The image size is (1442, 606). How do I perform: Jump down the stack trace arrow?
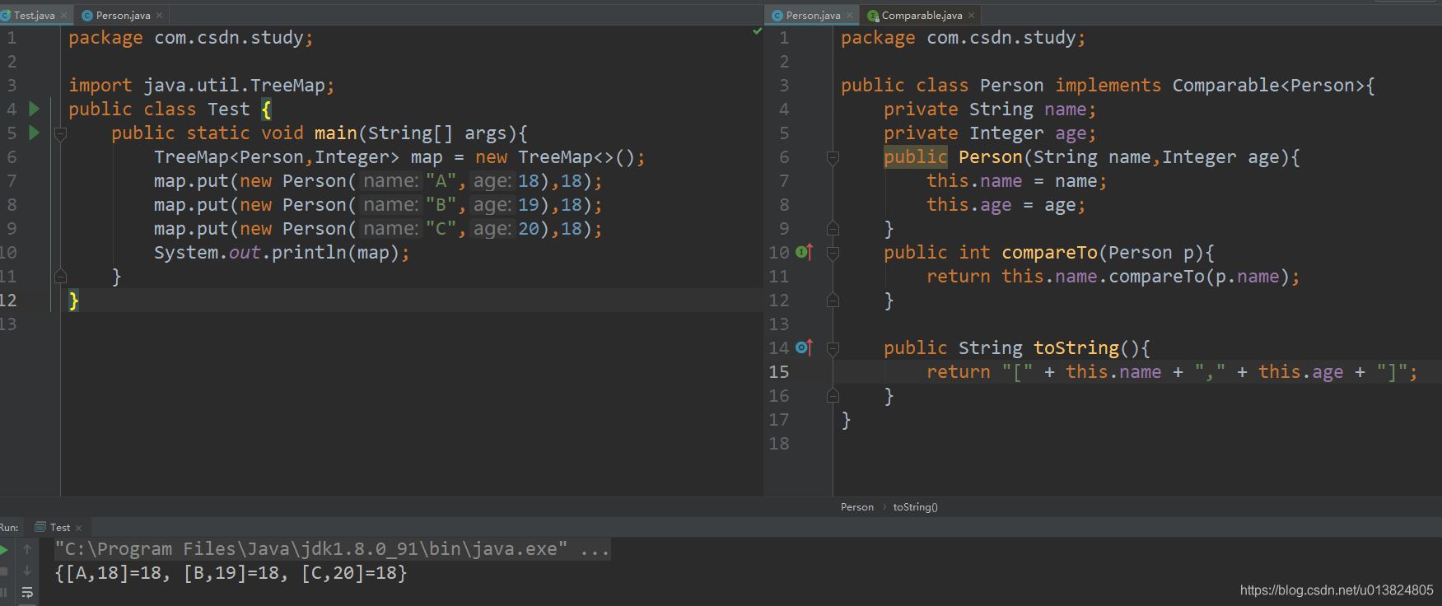[x=27, y=571]
